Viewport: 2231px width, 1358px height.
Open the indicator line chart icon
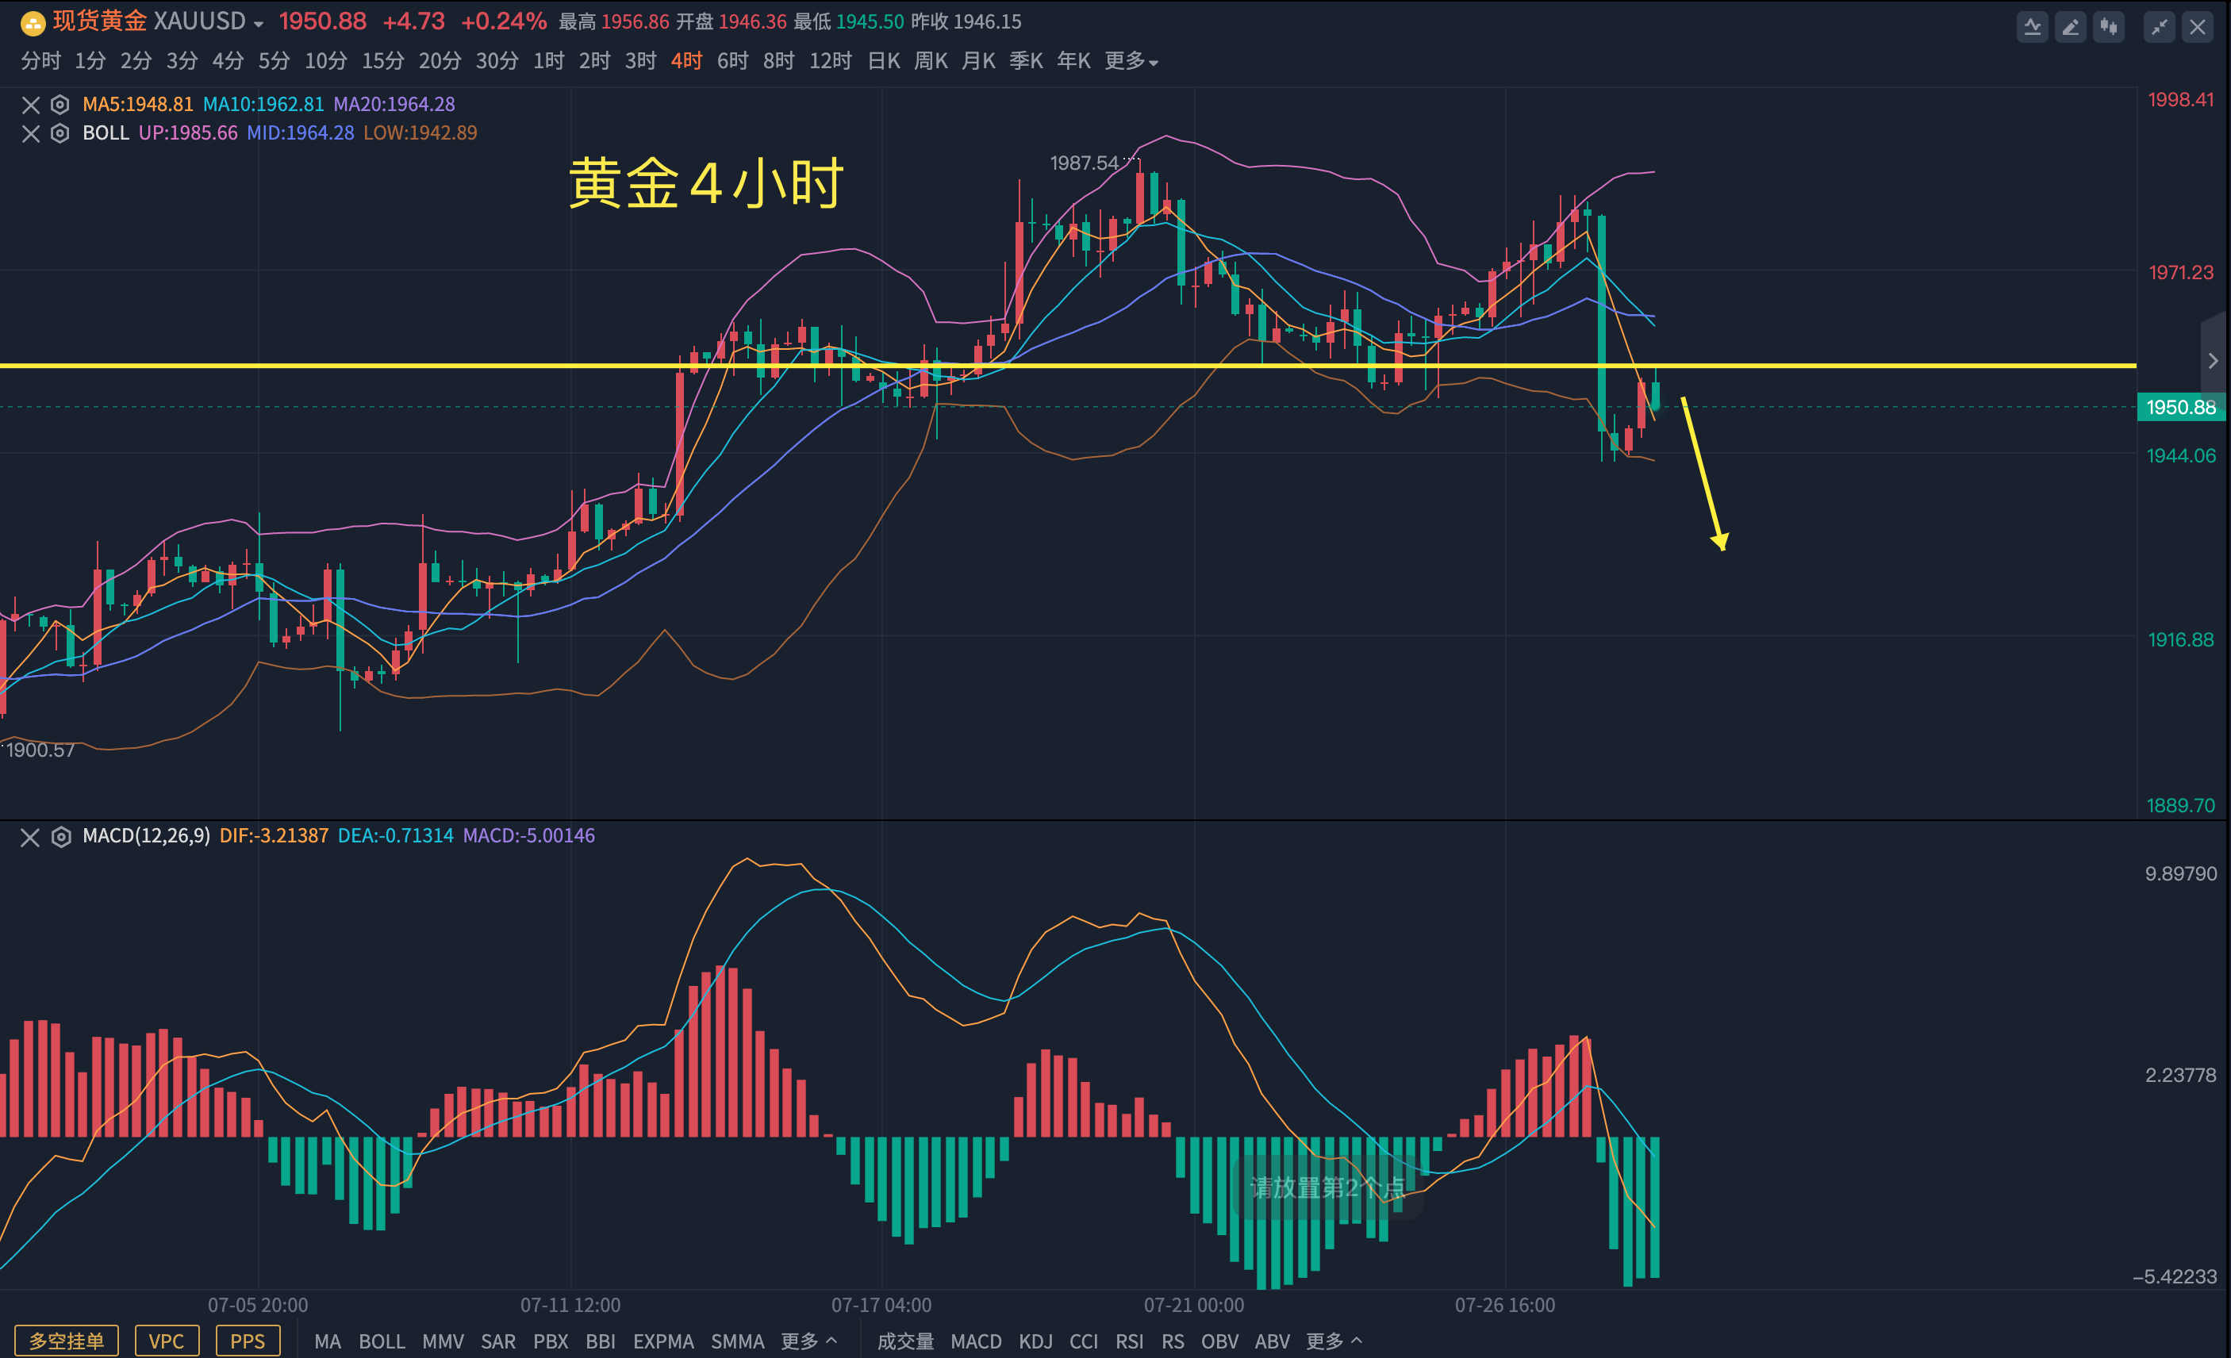click(x=2032, y=26)
